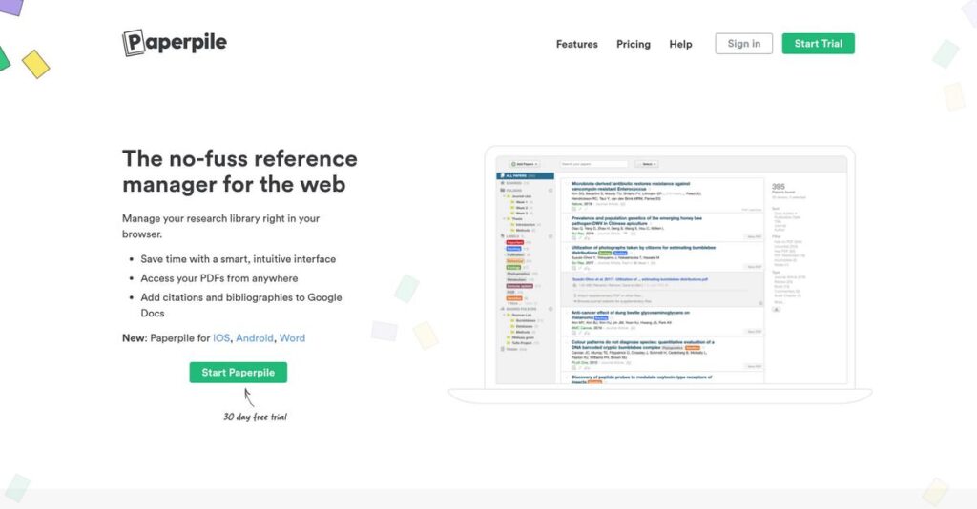Image resolution: width=977 pixels, height=509 pixels.
Task: Click the 'Colour patterns do not diagnose species' title
Action: (x=642, y=345)
